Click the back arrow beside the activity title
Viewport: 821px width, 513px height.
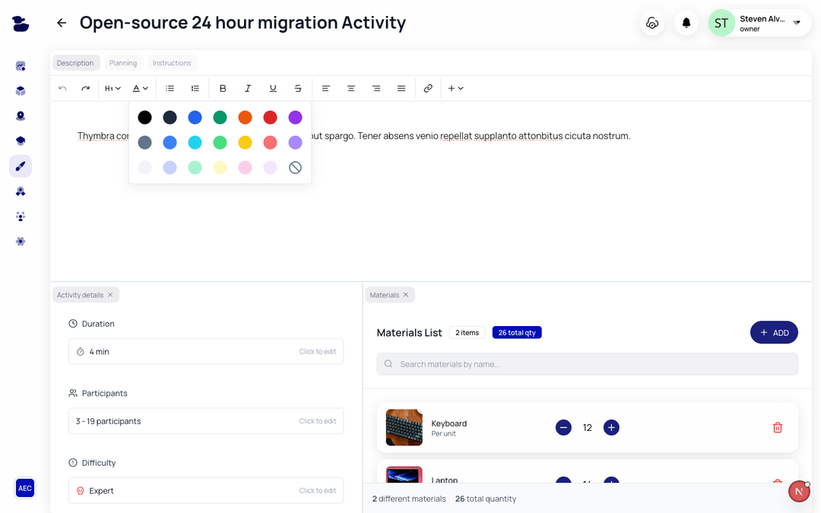[x=62, y=23]
